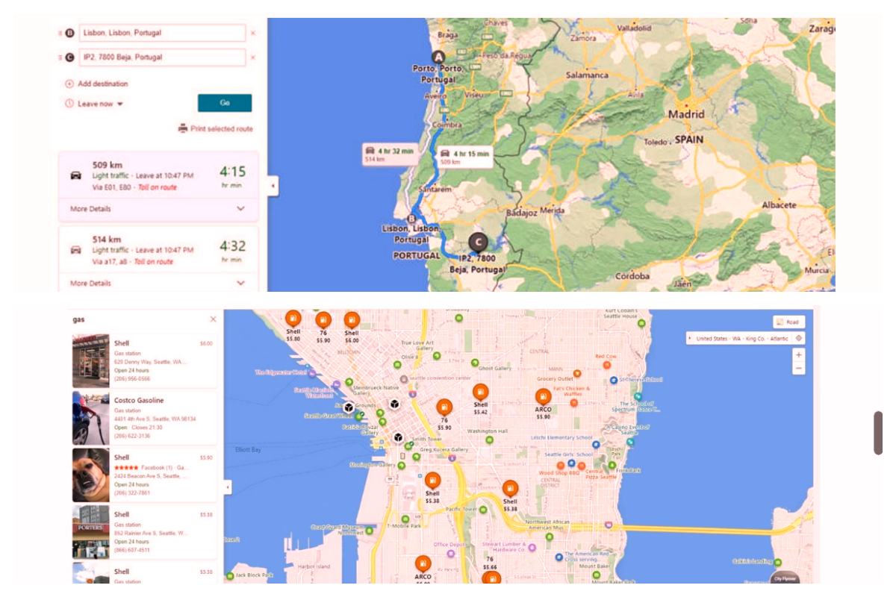This screenshot has height=597, width=896.
Task: Click the printer icon for selected route
Action: click(x=183, y=128)
